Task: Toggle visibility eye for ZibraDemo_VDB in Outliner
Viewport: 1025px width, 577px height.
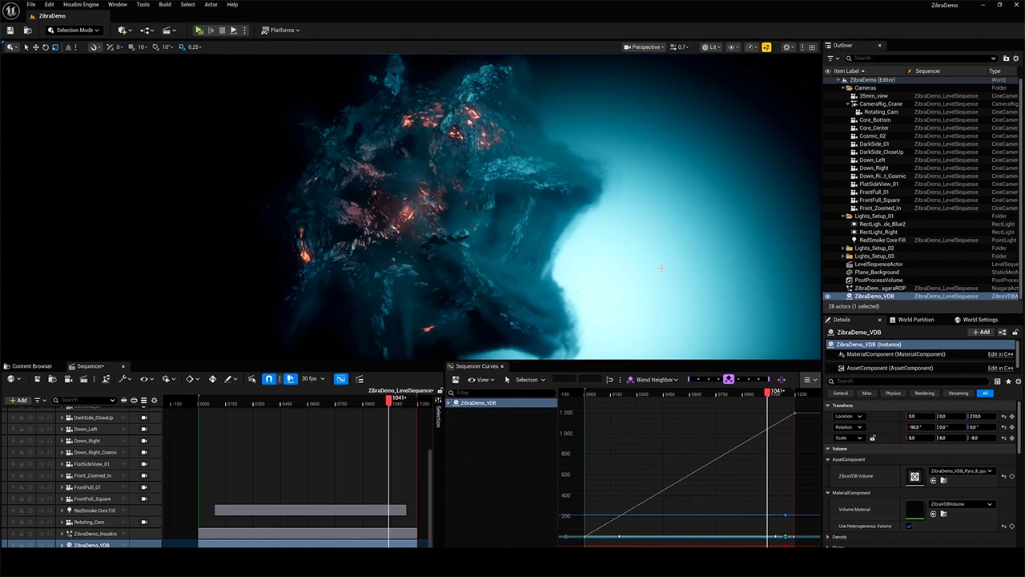Action: (x=828, y=297)
